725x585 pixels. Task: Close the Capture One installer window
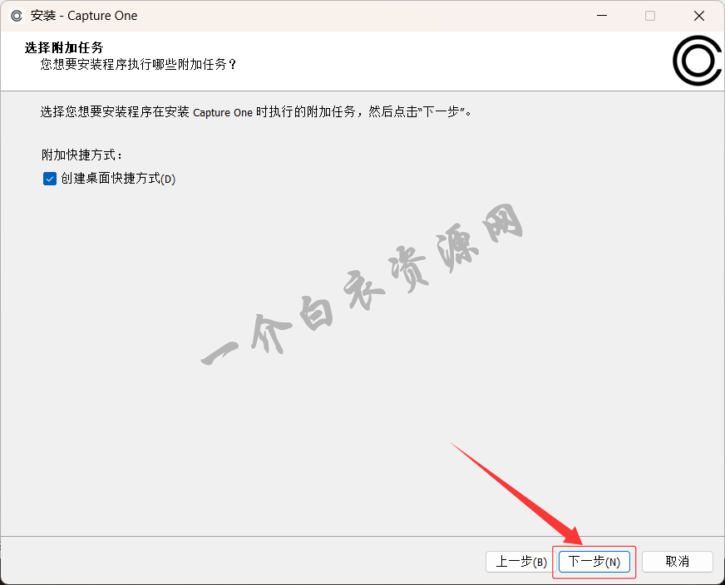[x=698, y=16]
